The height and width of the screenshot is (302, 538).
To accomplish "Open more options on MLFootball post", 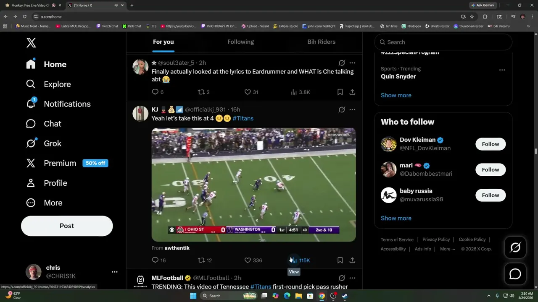I will coord(352,278).
